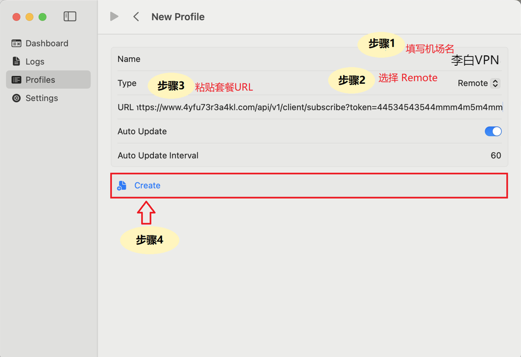Click the Name field containing 李白VPN

[474, 60]
